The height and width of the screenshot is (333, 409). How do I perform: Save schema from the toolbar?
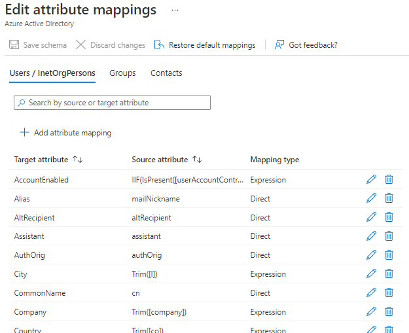click(x=38, y=45)
